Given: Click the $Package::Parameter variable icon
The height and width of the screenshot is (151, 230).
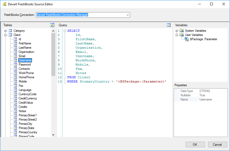Looking at the screenshot, I should pyautogui.click(x=187, y=39).
